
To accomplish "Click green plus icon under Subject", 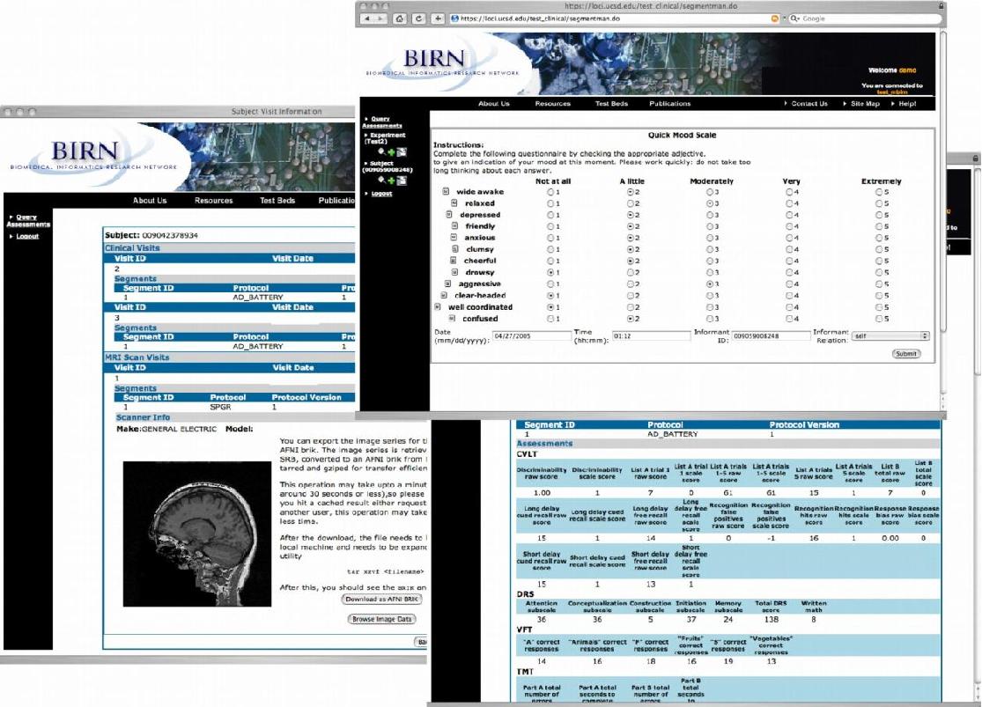I will click(x=390, y=180).
